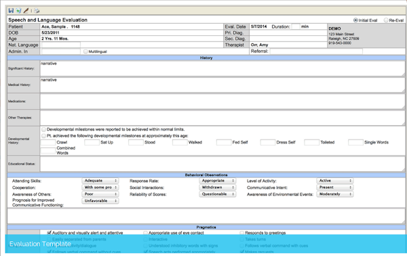
Task: Open the Attending Skills dropdown
Action: 100,181
